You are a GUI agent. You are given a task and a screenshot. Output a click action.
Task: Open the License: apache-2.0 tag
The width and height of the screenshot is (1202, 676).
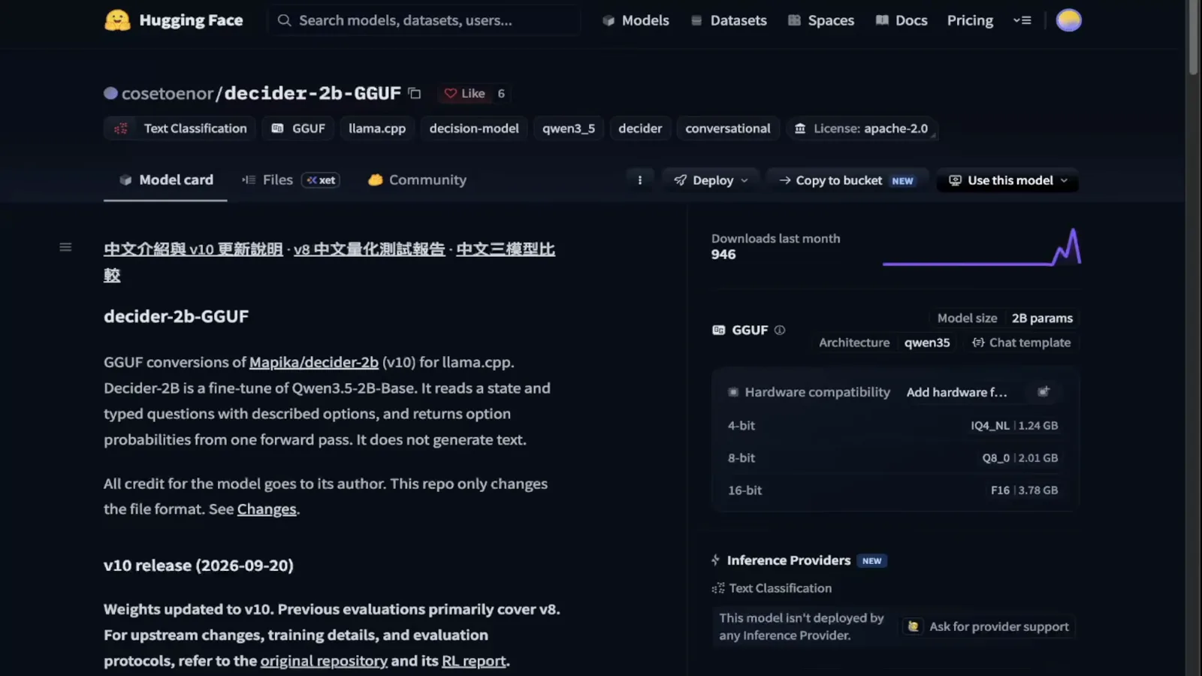coord(862,128)
